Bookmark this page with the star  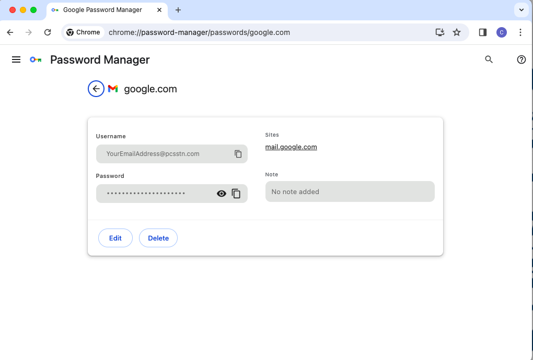pyautogui.click(x=457, y=32)
